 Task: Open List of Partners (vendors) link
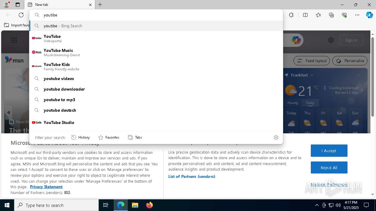tap(192, 176)
